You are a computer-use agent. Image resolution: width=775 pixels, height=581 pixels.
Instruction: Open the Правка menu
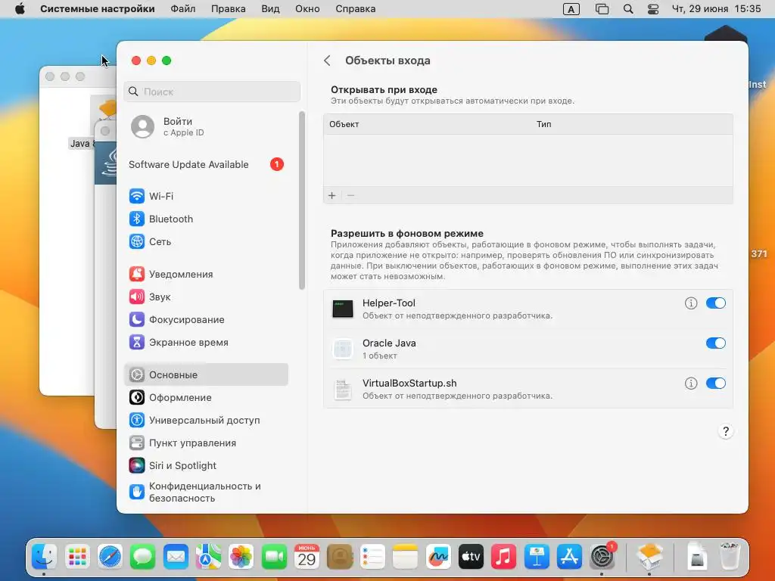[x=229, y=9]
